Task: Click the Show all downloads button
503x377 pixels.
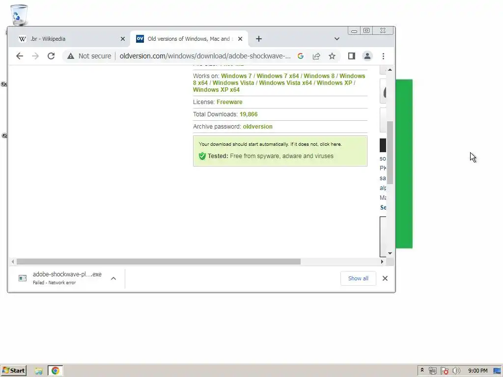Action: (358, 278)
